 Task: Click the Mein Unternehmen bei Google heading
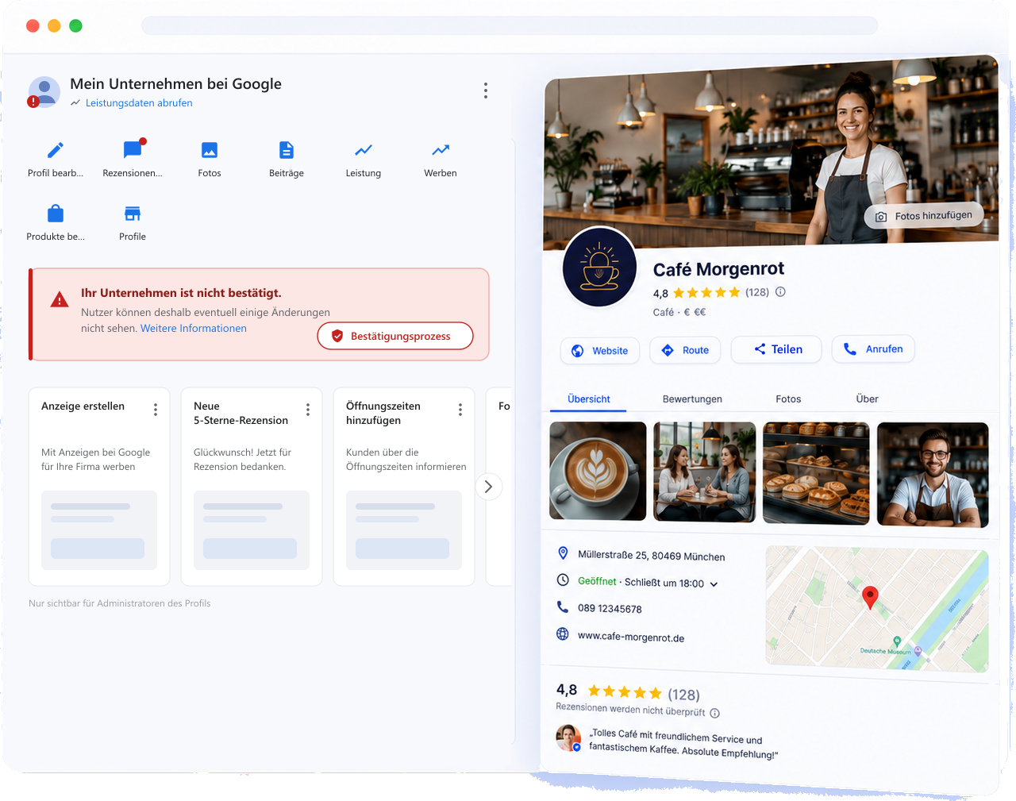(x=175, y=84)
